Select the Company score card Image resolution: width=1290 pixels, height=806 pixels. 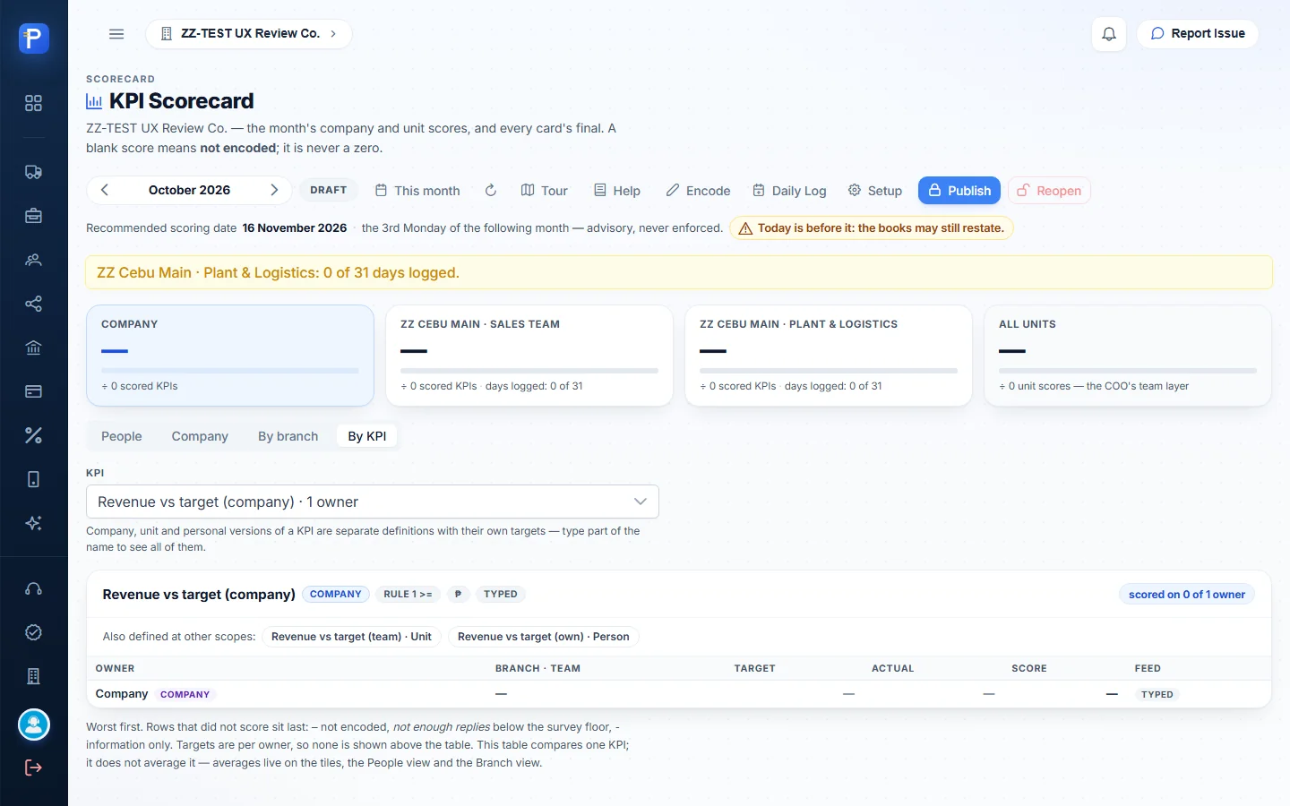click(230, 356)
